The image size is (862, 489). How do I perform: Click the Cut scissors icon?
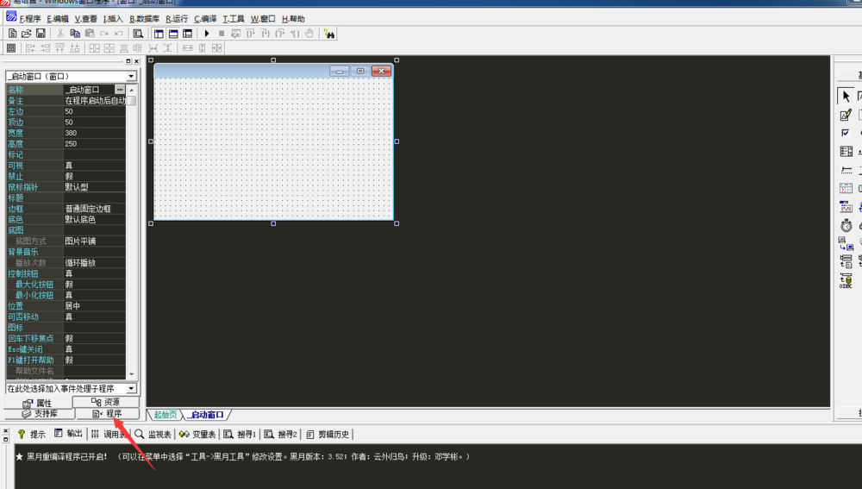coord(60,34)
